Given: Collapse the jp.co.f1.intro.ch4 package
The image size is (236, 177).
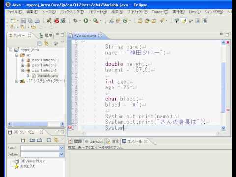Looking at the screenshot, I should click(23, 71).
